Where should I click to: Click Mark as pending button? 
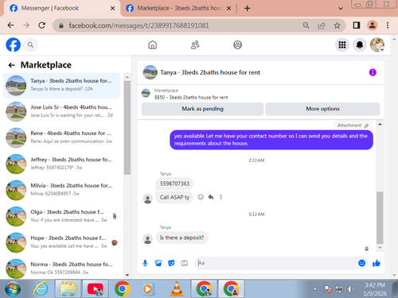tap(202, 109)
